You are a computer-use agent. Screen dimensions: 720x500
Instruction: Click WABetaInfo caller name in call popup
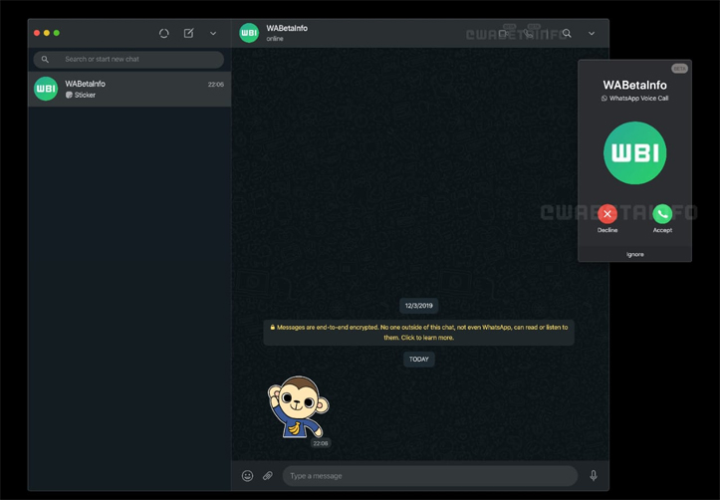coord(634,85)
